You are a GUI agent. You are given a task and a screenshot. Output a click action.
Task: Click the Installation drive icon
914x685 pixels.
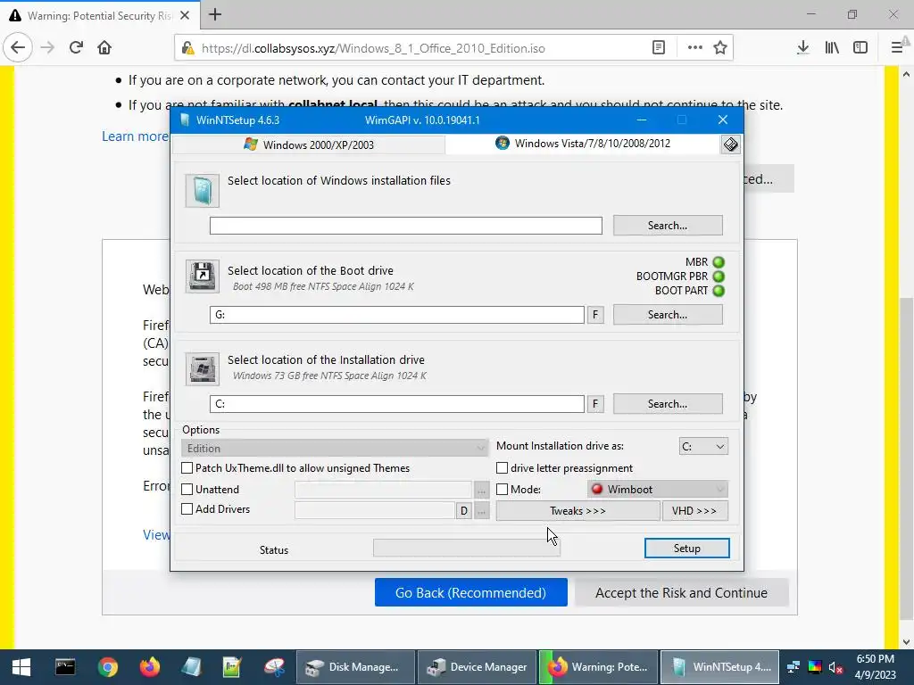tap(203, 368)
